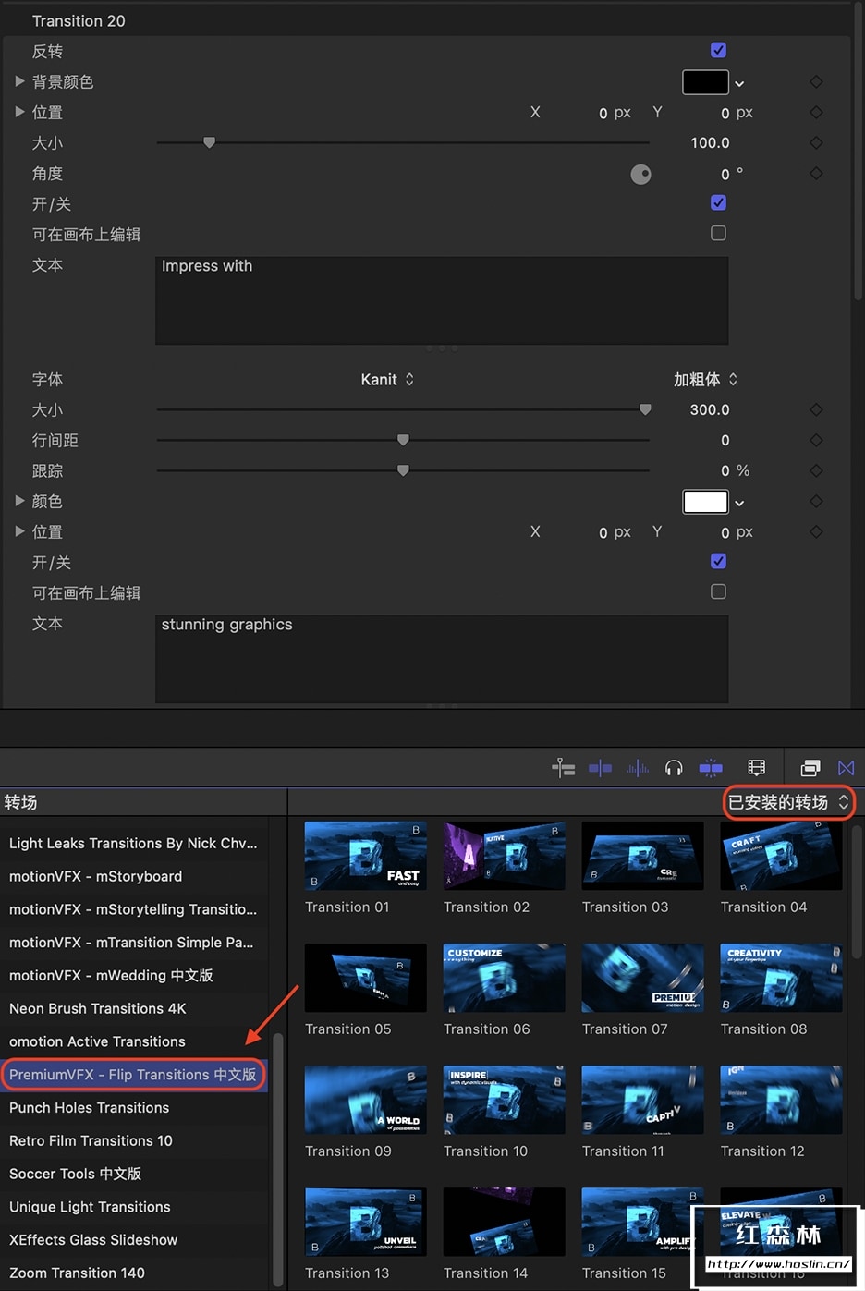This screenshot has height=1291, width=865.
Task: Select Transition 01 thumbnail
Action: point(366,856)
